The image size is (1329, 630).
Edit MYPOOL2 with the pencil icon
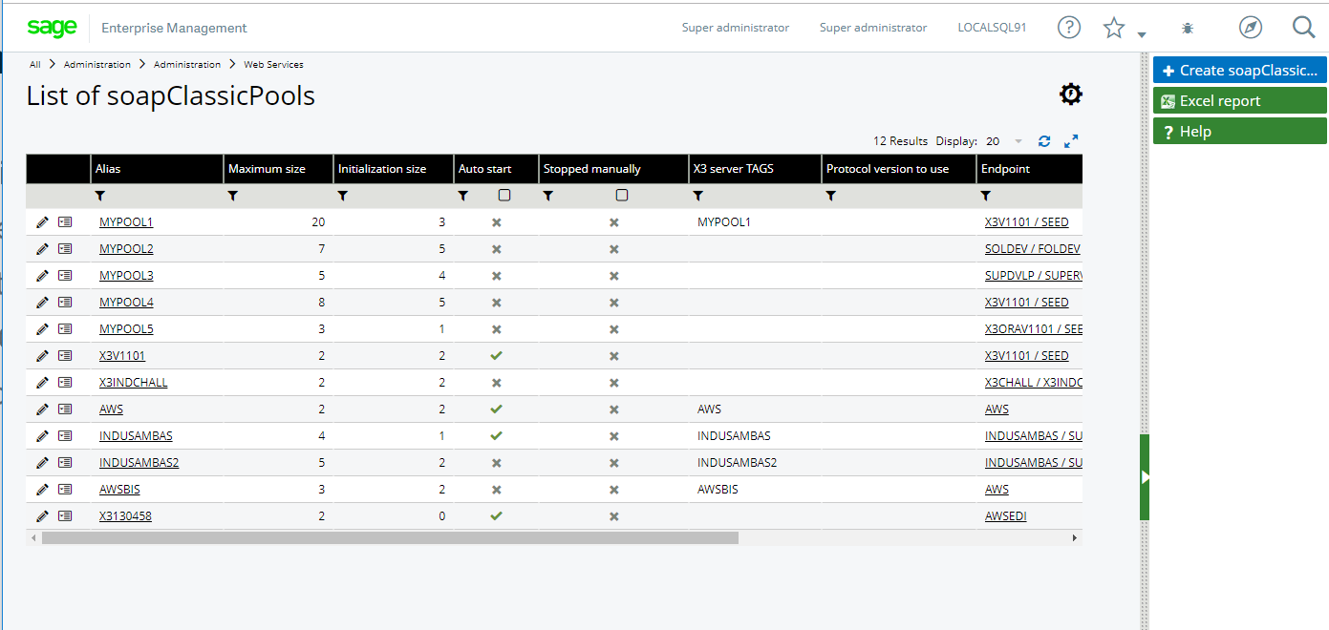click(42, 248)
